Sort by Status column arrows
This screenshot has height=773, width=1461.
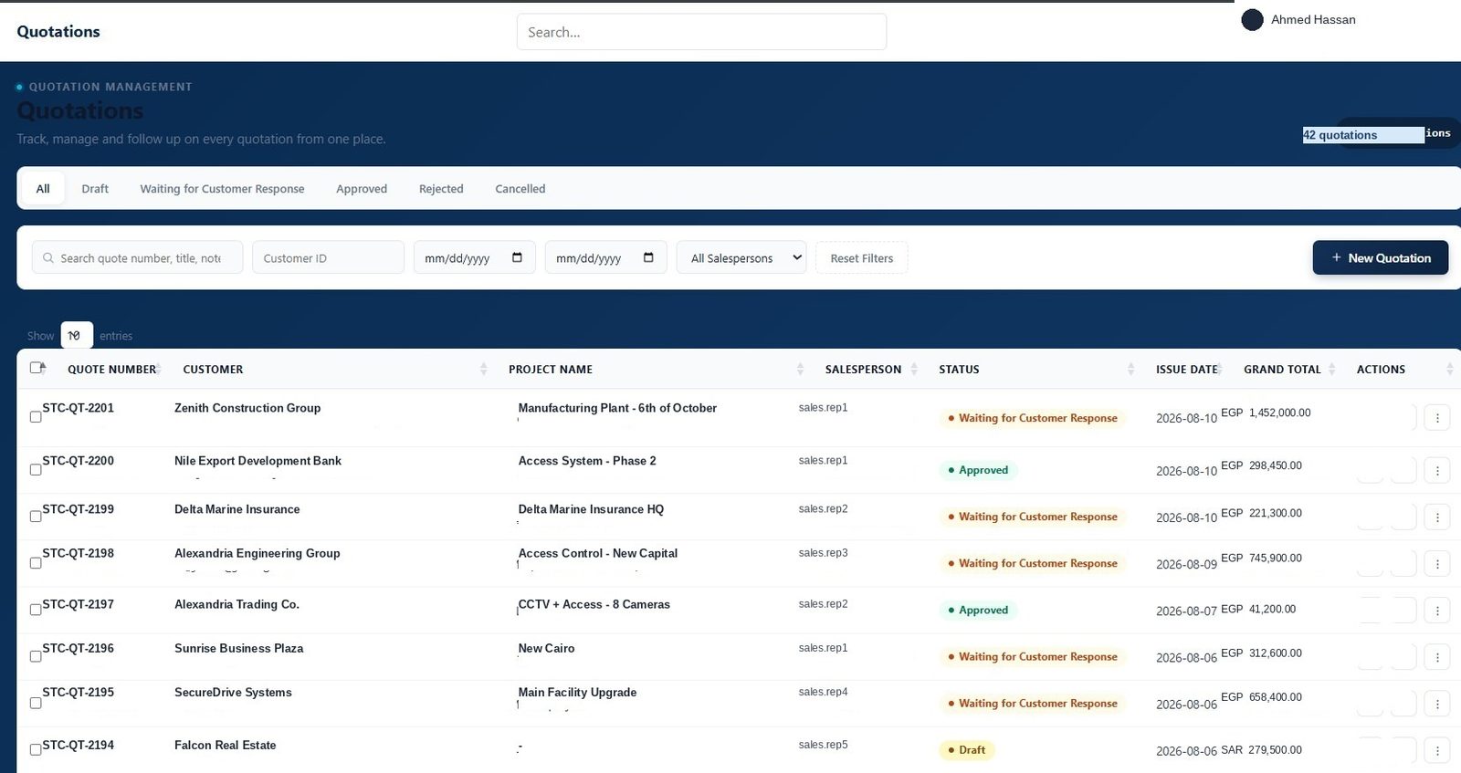coord(1130,369)
